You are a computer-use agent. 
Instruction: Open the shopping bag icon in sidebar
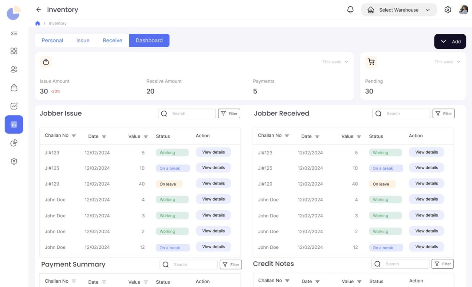coord(14,88)
